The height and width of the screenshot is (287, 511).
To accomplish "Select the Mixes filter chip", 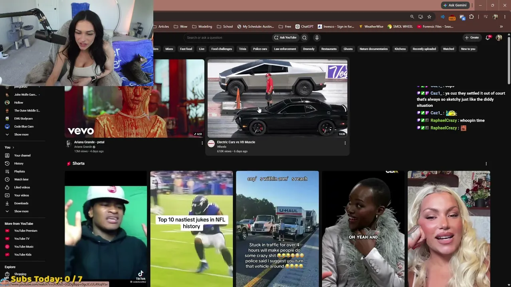I will pyautogui.click(x=169, y=49).
